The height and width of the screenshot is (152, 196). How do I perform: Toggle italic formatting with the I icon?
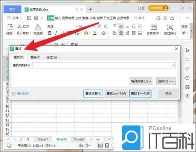[56, 33]
